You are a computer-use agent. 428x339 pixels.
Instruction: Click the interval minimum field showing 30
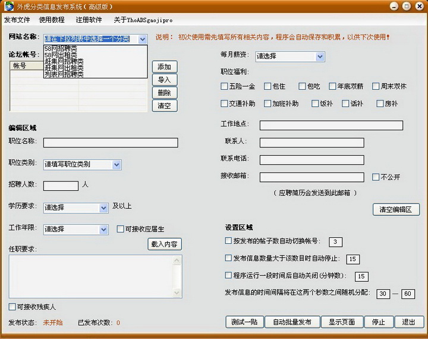tap(383, 294)
